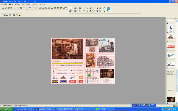This screenshot has height=111, width=178.
Task: Click the greyed Redo arrow icon
Action: [33, 8]
